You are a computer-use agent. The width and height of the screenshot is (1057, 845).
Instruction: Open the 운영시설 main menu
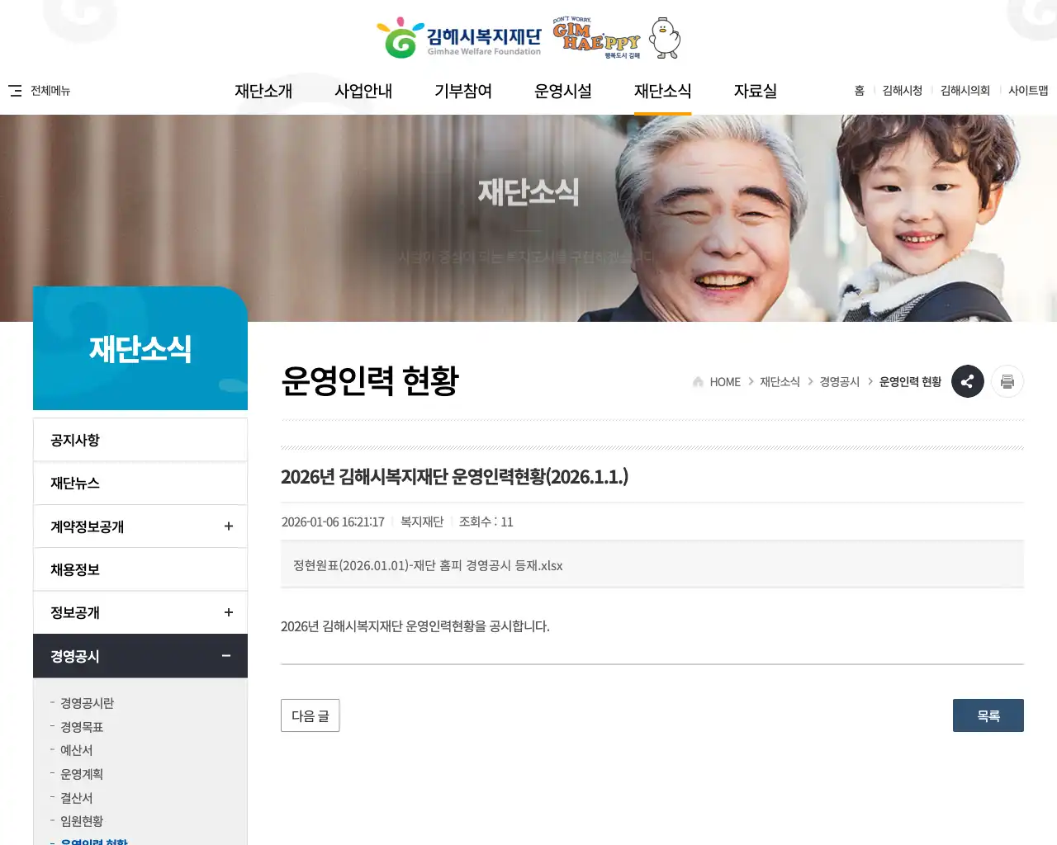tap(562, 91)
